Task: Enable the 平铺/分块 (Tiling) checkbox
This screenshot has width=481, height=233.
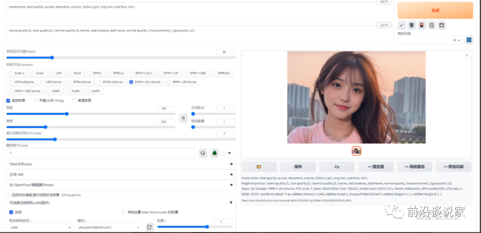Action: 35,101
